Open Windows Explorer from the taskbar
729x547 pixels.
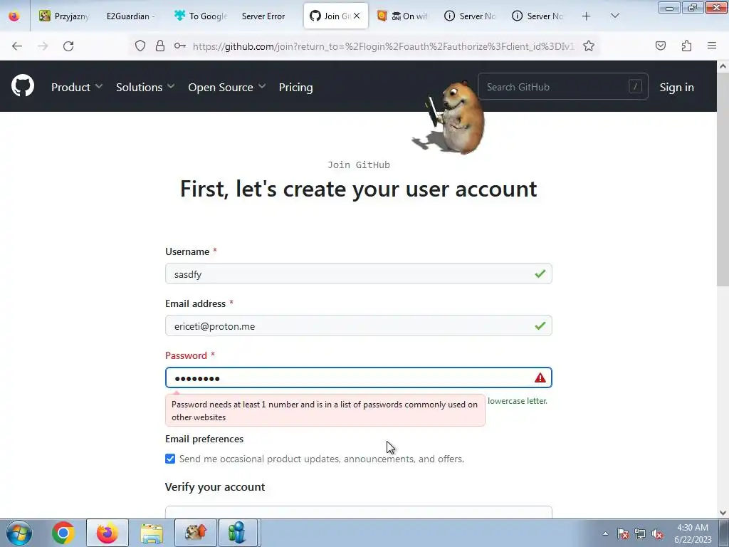152,533
